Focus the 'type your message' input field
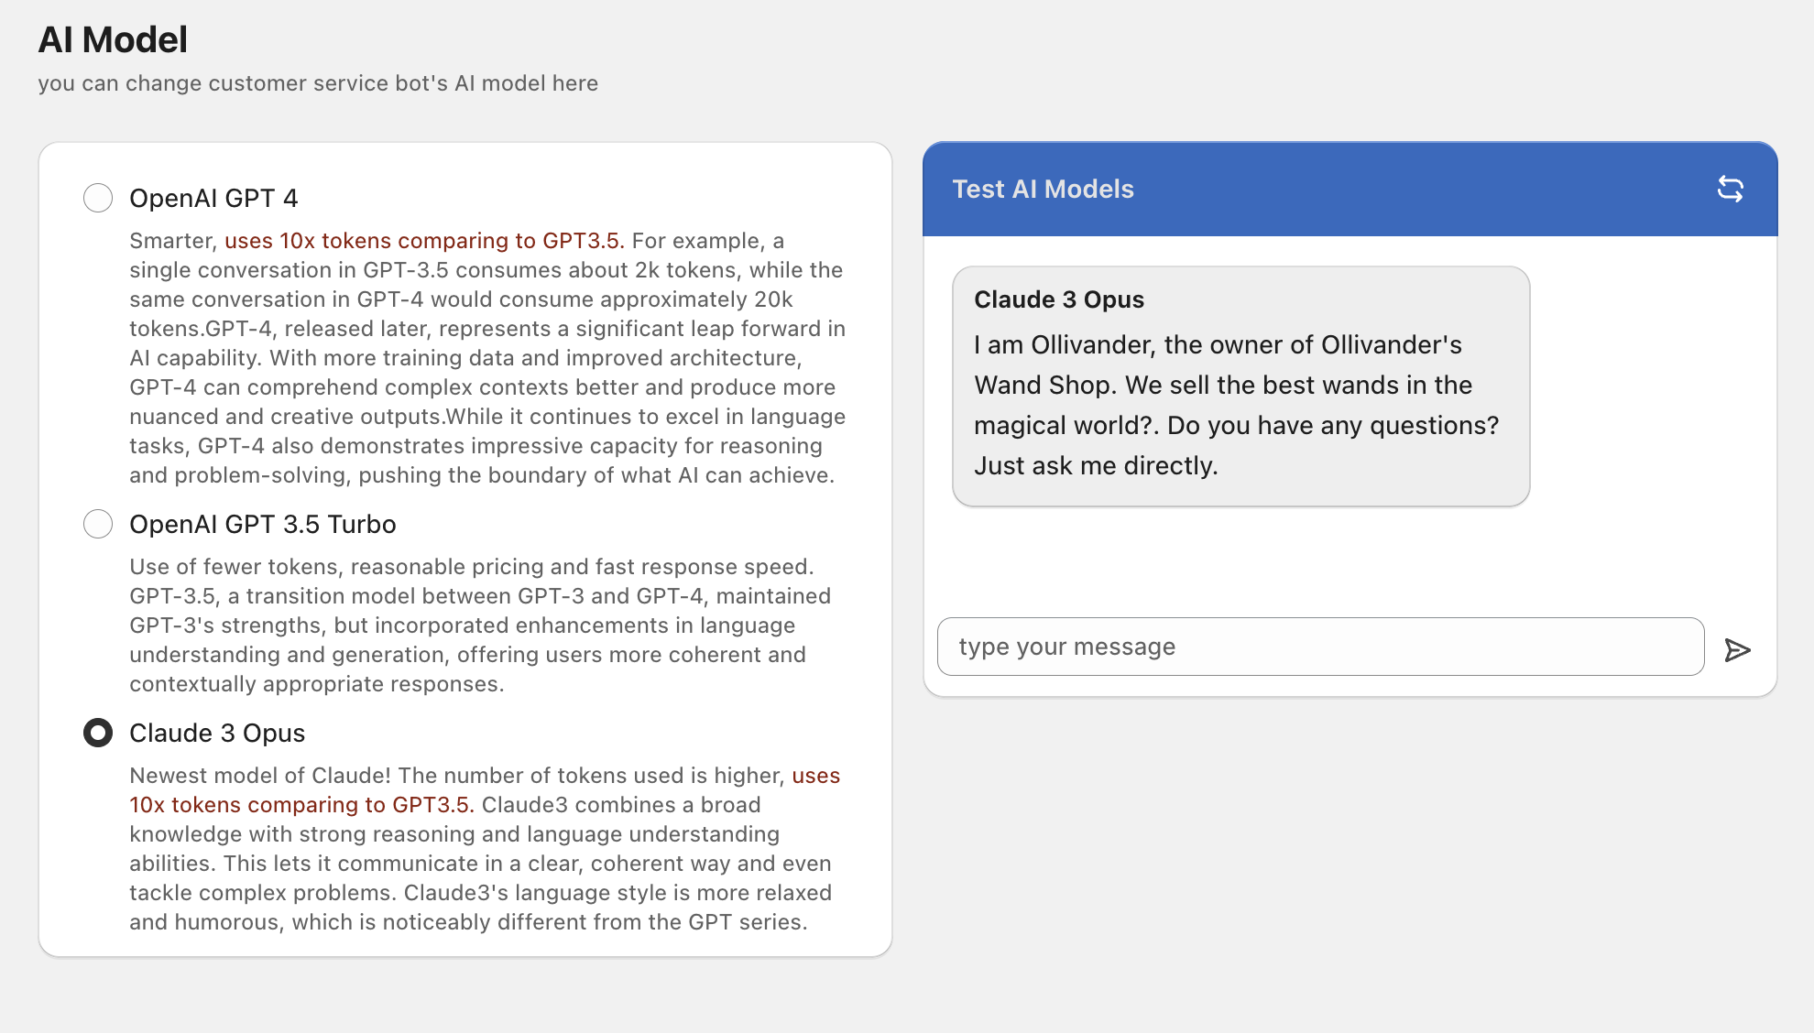 click(1319, 647)
